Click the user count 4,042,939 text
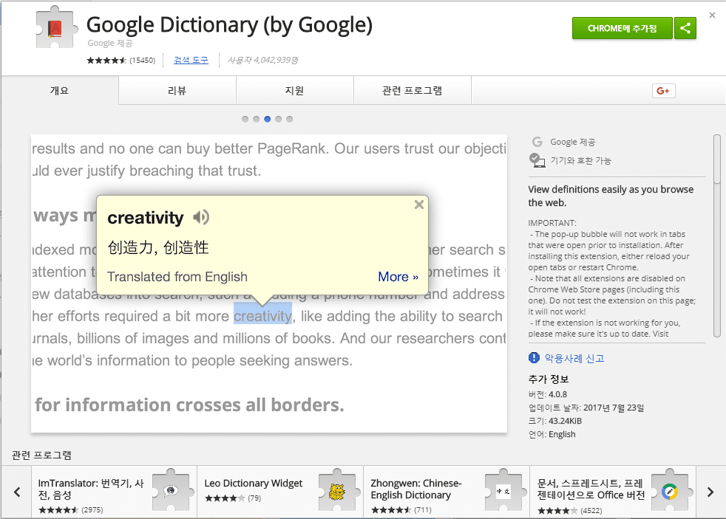The width and height of the screenshot is (726, 519). (x=262, y=60)
